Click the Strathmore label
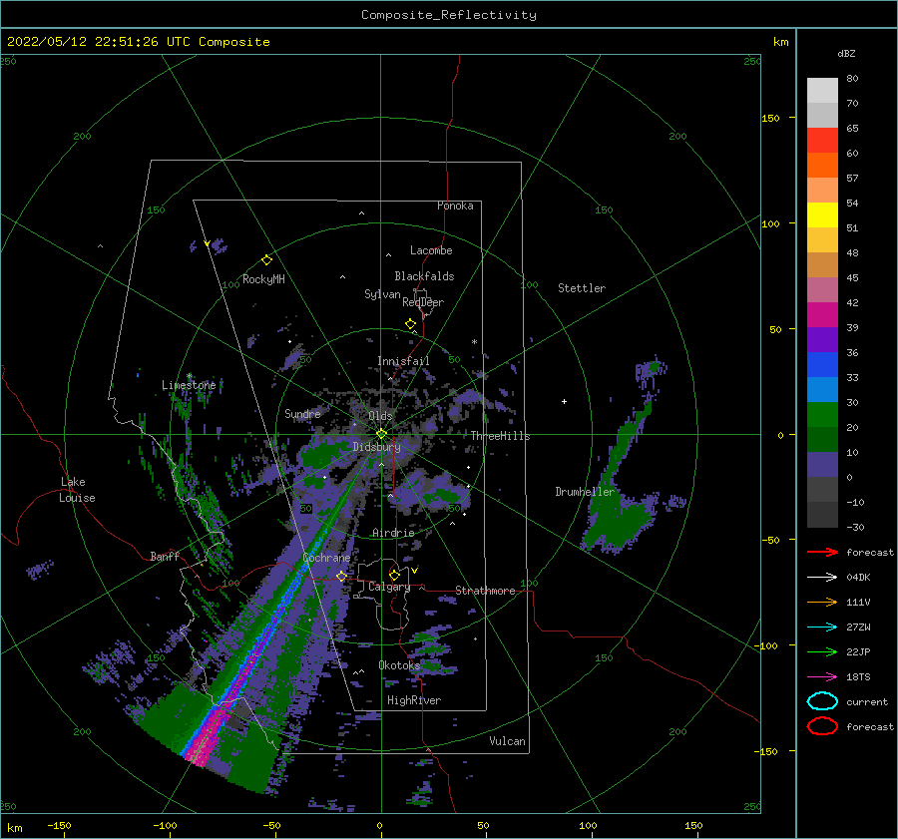Image resolution: width=898 pixels, height=839 pixels. [x=485, y=591]
